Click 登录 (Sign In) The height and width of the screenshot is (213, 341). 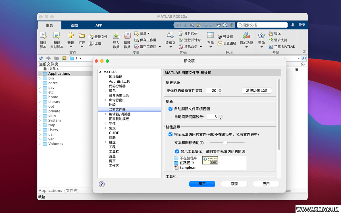pos(302,25)
